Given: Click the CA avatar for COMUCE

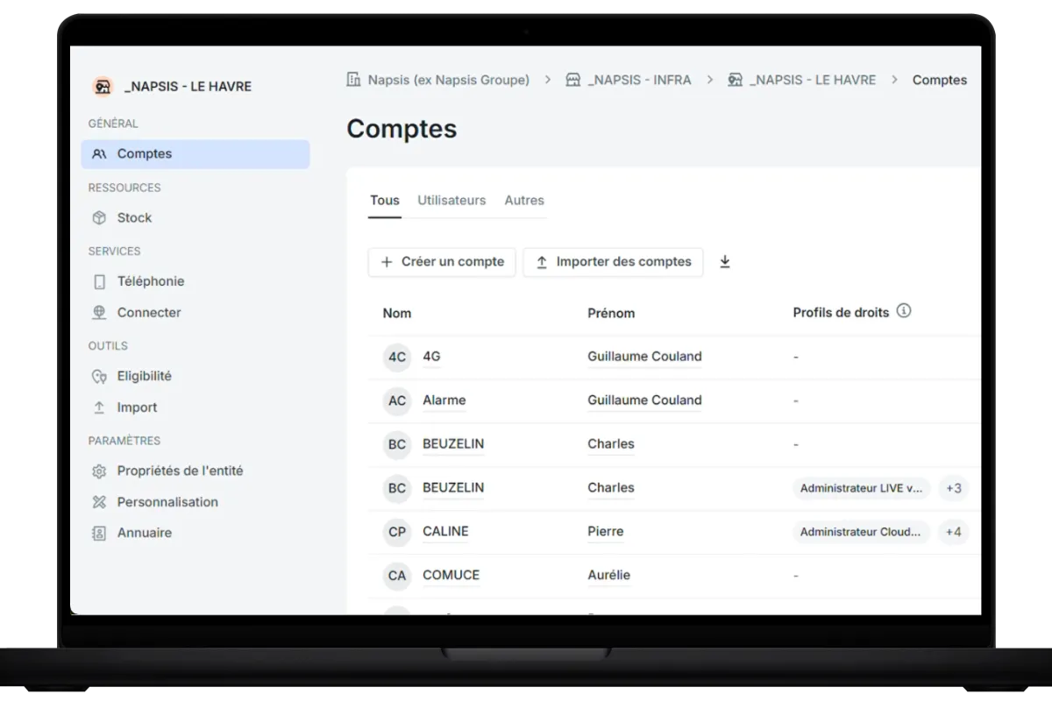Looking at the screenshot, I should [x=397, y=577].
